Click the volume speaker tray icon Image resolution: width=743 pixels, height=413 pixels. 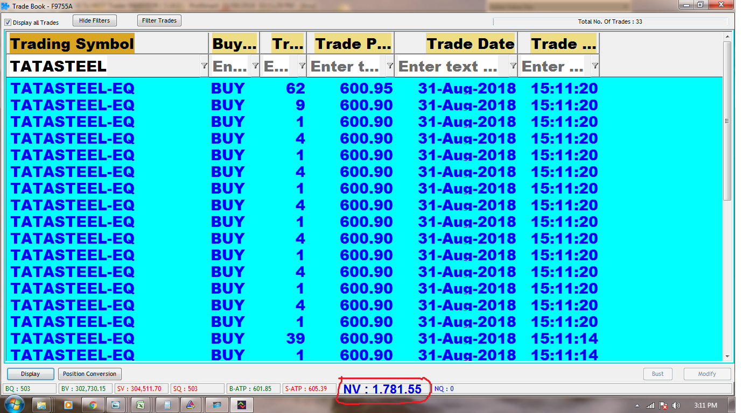(676, 405)
